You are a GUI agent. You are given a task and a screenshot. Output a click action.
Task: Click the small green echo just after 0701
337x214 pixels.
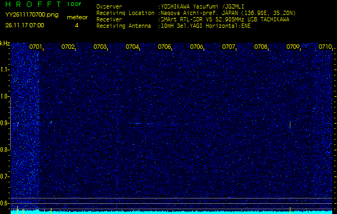(x=51, y=122)
